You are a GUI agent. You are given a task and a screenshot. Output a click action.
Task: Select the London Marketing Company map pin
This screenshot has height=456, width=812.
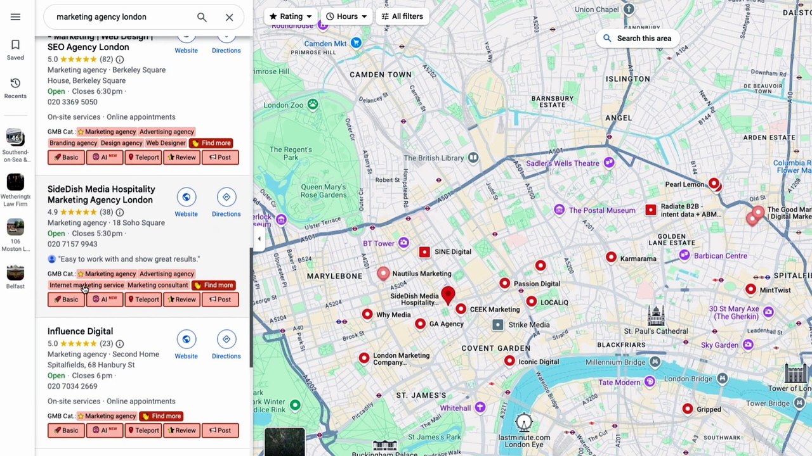coord(363,358)
